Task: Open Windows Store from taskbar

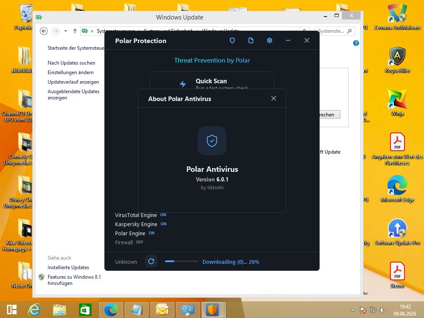Action: point(85,310)
